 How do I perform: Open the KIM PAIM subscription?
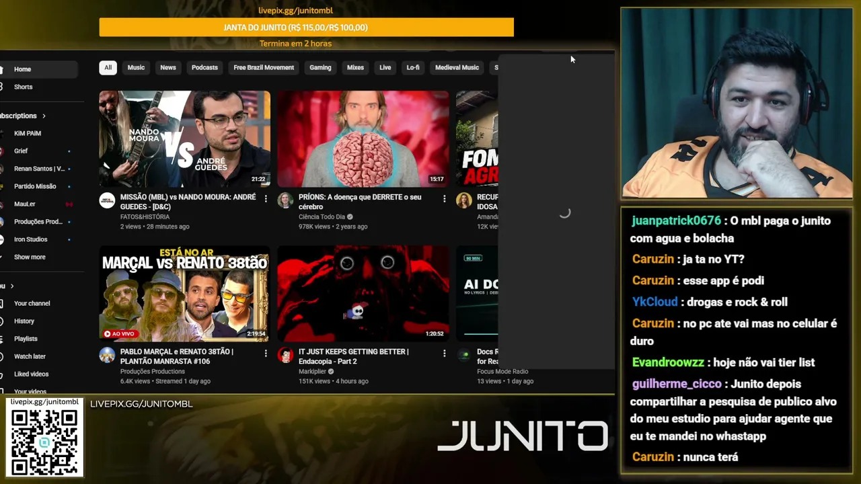pos(38,133)
